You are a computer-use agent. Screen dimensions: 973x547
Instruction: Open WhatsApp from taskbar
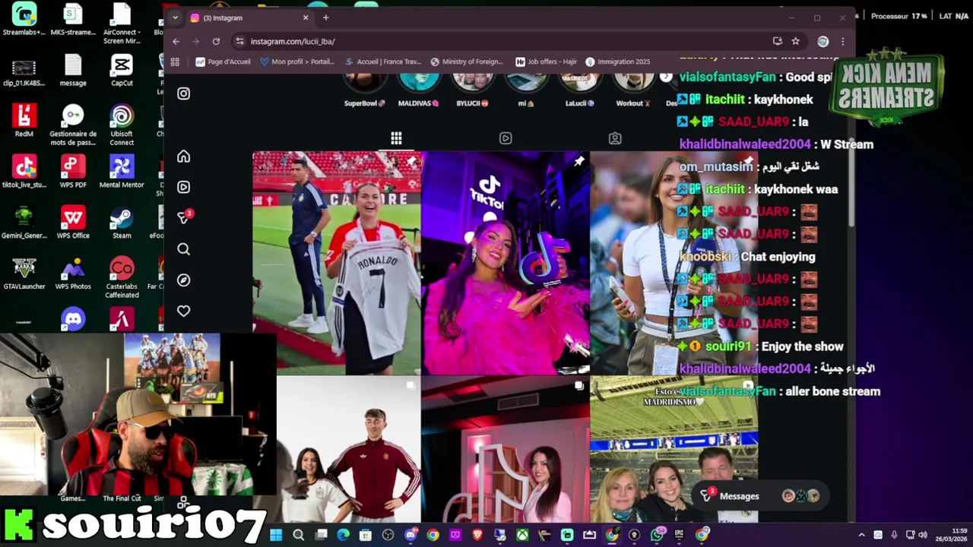click(x=657, y=535)
